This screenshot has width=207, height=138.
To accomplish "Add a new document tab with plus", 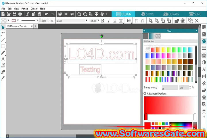I will [36, 26].
